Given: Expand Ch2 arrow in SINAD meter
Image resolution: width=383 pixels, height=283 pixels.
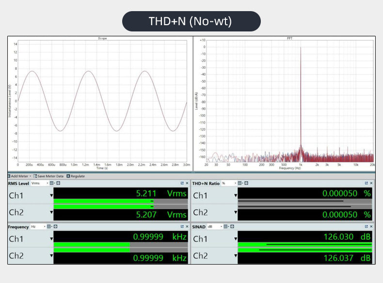Looking at the screenshot, I should click(236, 256).
